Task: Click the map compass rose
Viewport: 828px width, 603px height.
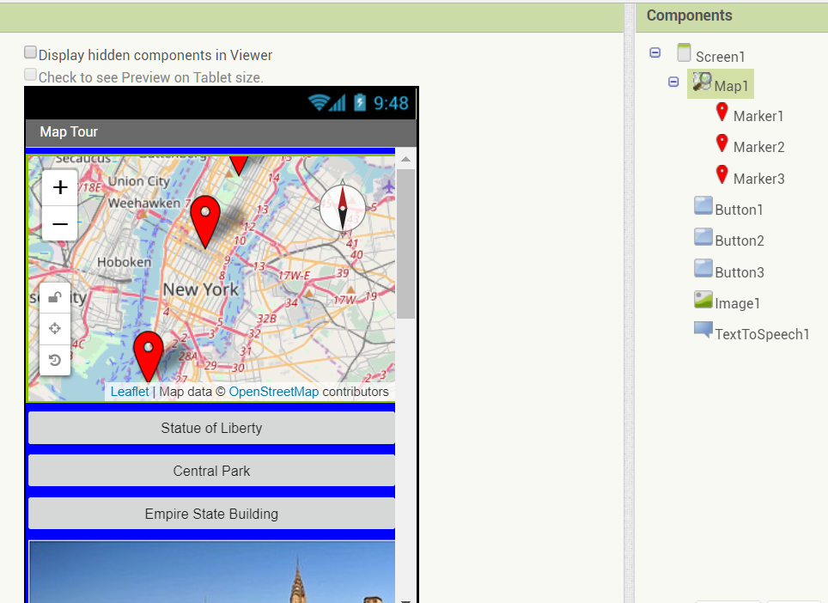Action: coord(342,209)
